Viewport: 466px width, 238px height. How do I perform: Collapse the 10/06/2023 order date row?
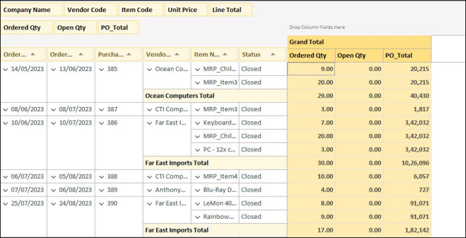5,123
